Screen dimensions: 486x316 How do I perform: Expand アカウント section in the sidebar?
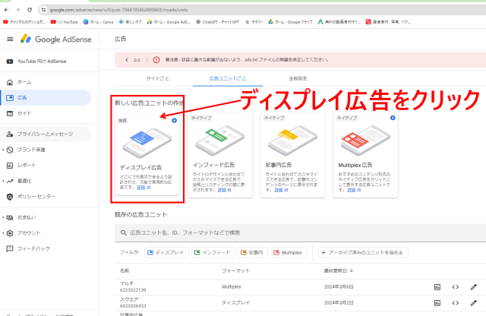[x=29, y=232]
